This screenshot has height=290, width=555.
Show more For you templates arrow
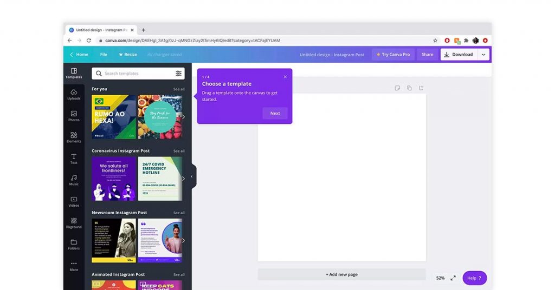183,116
